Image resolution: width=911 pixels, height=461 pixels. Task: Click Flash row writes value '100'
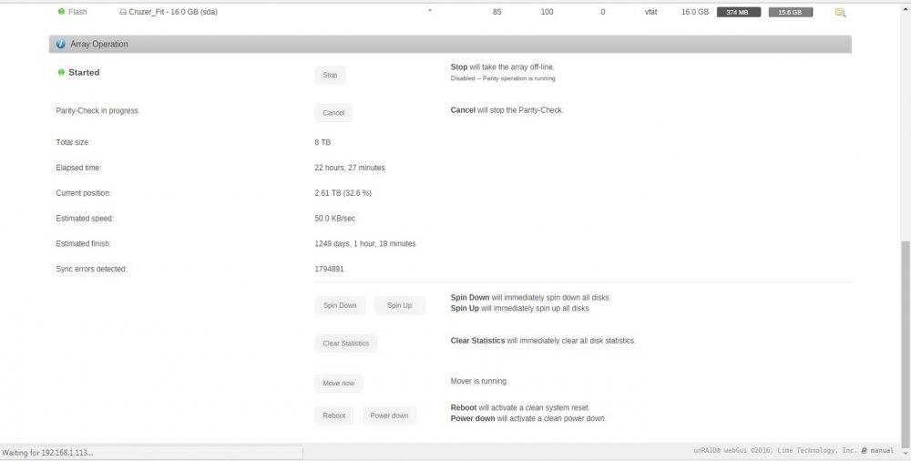[x=547, y=12]
